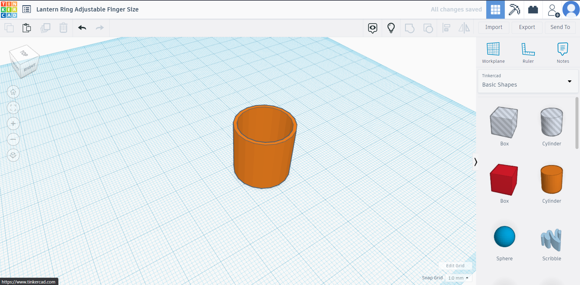Viewport: 580px width, 285px height.
Task: Collapse the shapes panel with chevron
Action: point(475,162)
